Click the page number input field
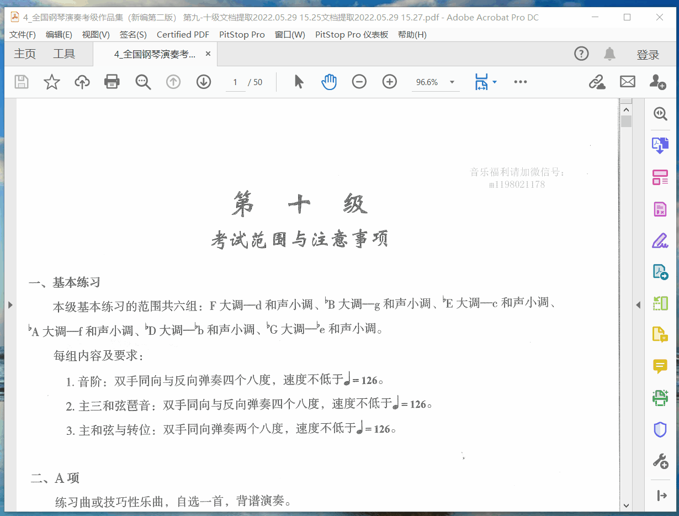This screenshot has width=679, height=516. (x=235, y=82)
